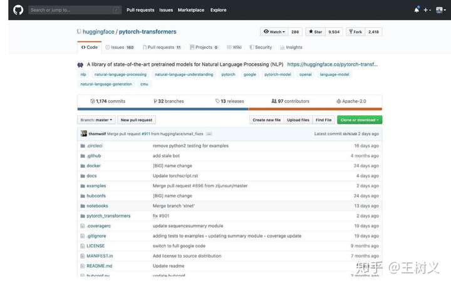Open the 2,418 forks count
Viewport: 451px width, 286px height.
tap(373, 32)
